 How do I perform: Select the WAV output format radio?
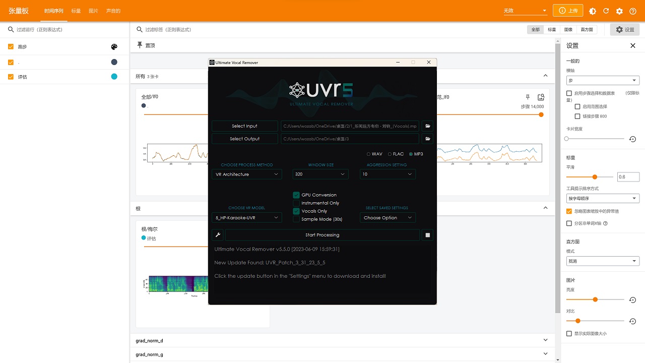click(x=368, y=154)
